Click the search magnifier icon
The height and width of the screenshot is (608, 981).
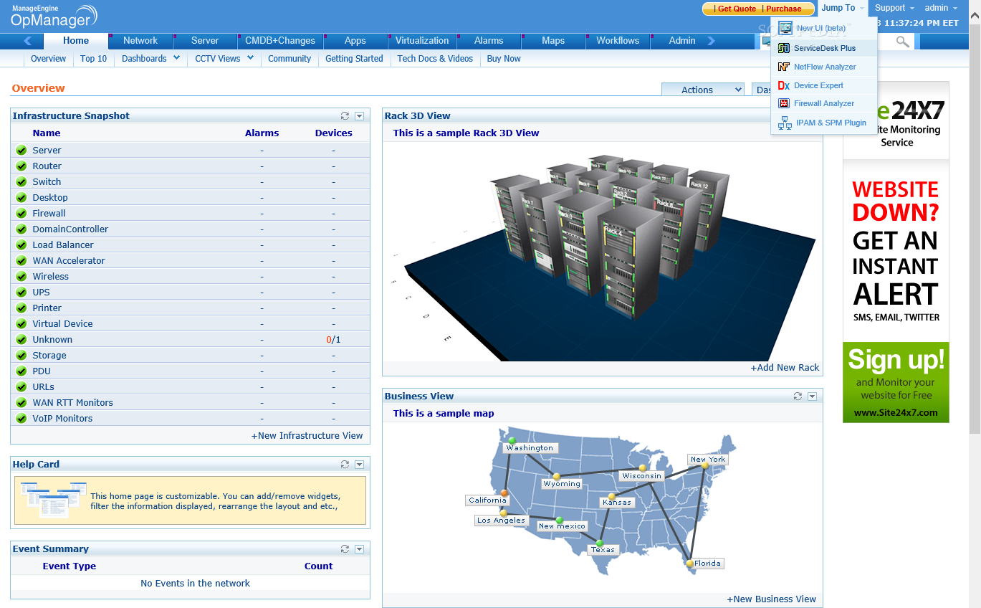(x=903, y=42)
